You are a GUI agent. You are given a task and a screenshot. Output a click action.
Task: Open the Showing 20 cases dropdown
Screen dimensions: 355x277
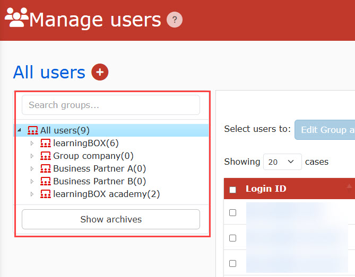coord(282,162)
